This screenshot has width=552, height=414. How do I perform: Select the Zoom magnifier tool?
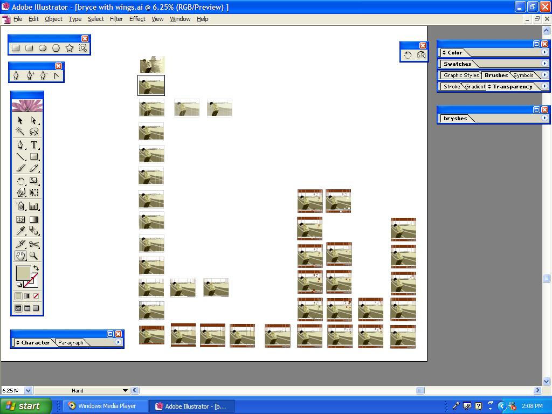[34, 256]
